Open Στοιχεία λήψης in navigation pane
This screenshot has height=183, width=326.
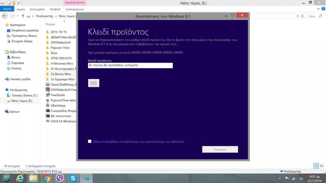[x=22, y=41]
